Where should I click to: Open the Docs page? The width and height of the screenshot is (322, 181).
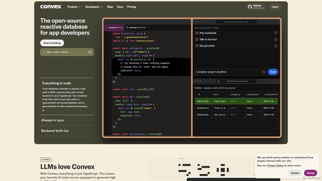click(x=120, y=7)
